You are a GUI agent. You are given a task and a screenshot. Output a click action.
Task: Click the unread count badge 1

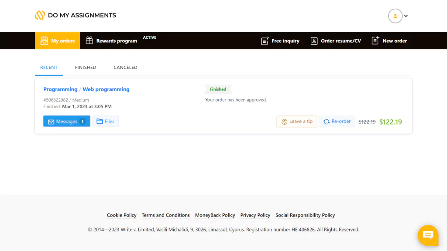coord(83,122)
